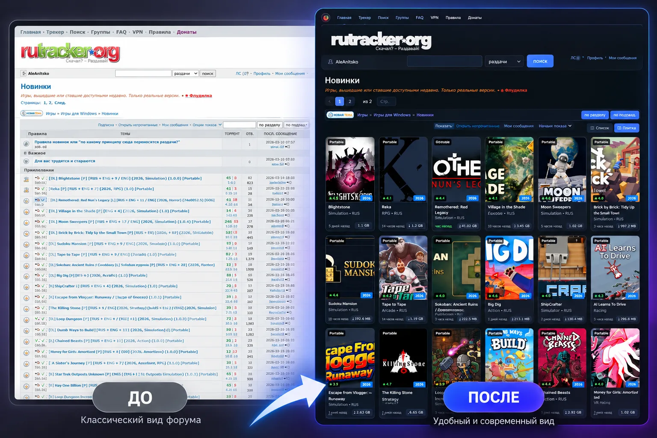The height and width of the screenshot is (438, 657).
Task: Click the search input field in the classic panel header
Action: coord(143,74)
